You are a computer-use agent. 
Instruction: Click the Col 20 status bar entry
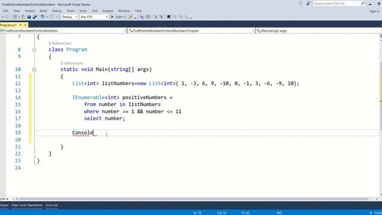coord(221,213)
